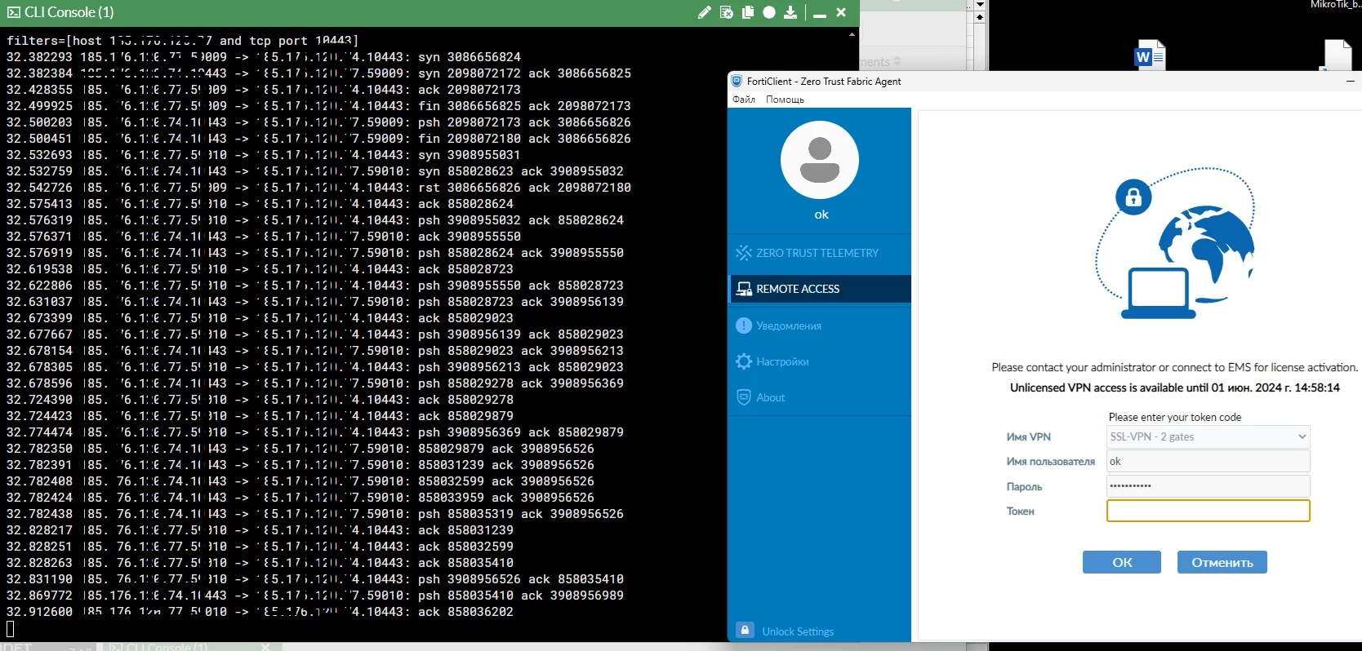The image size is (1362, 651).
Task: Open the About section
Action: pyautogui.click(x=819, y=397)
